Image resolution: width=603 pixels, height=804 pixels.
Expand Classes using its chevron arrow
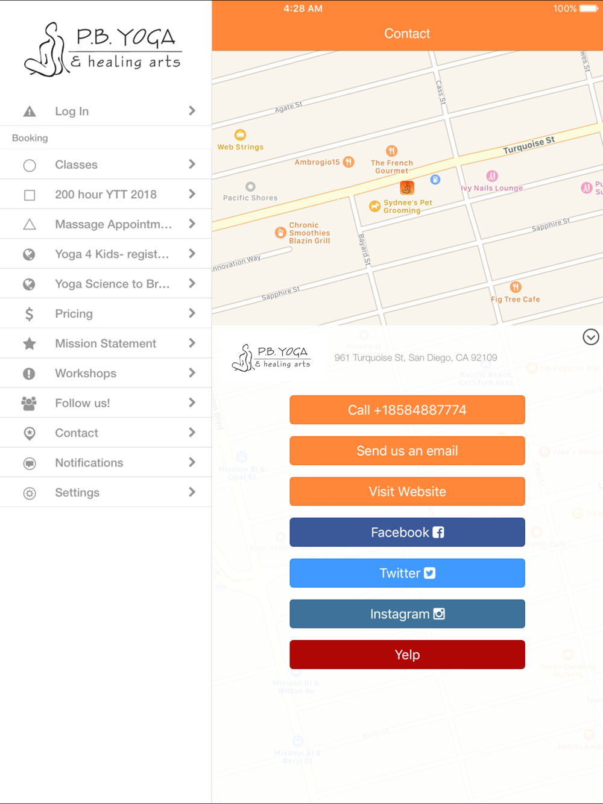pos(192,164)
